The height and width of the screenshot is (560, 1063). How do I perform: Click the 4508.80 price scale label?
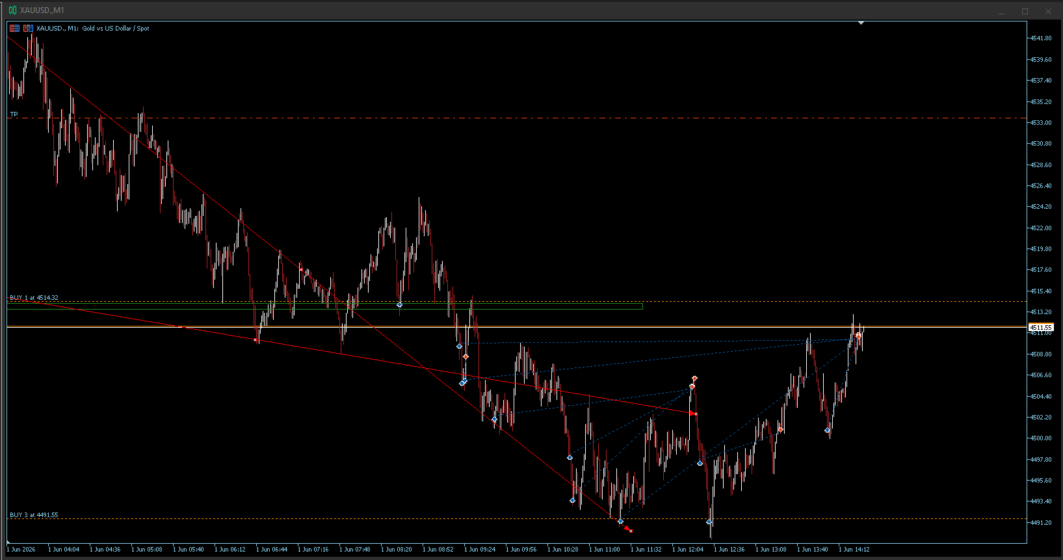(x=1041, y=354)
